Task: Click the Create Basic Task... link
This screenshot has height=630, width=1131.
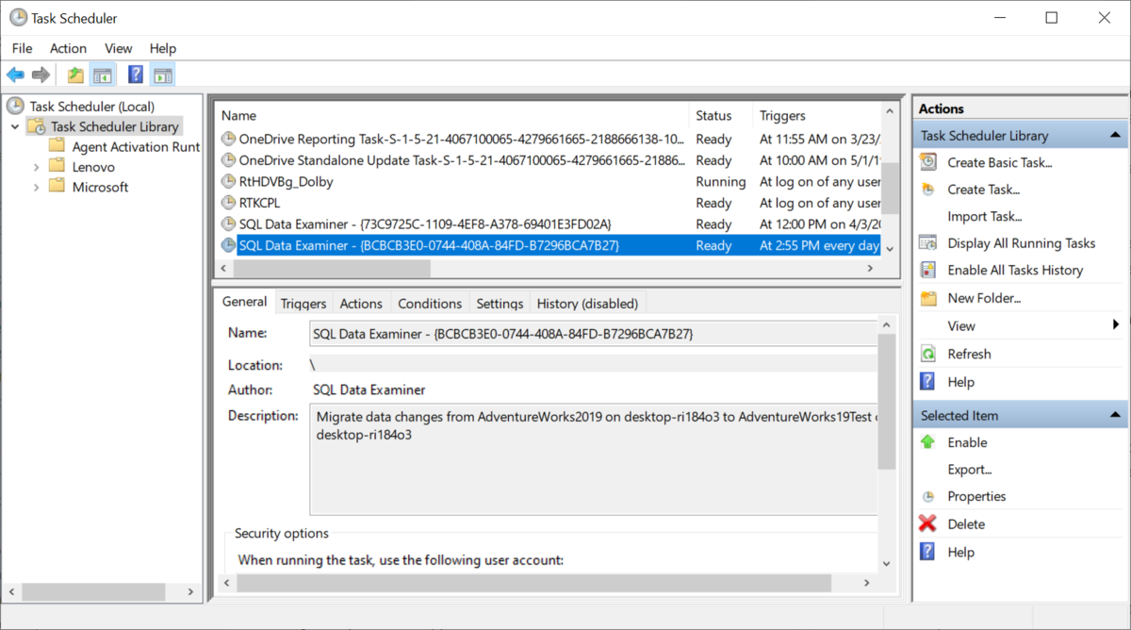Action: 1000,162
